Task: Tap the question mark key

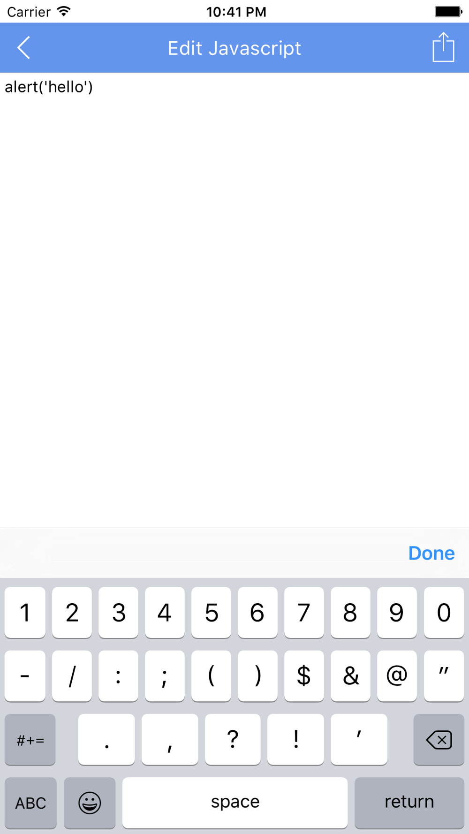Action: [x=233, y=740]
